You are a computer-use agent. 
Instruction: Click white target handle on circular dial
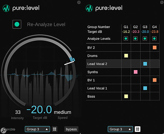[x=69, y=63]
